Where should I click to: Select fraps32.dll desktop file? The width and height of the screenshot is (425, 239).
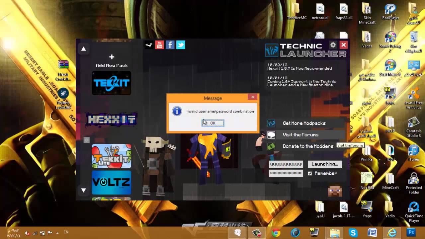pos(344,11)
